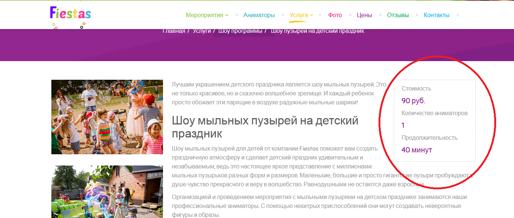514x218 pixels.
Task: Open the giant bubble photo near the house
Action: click(x=107, y=192)
